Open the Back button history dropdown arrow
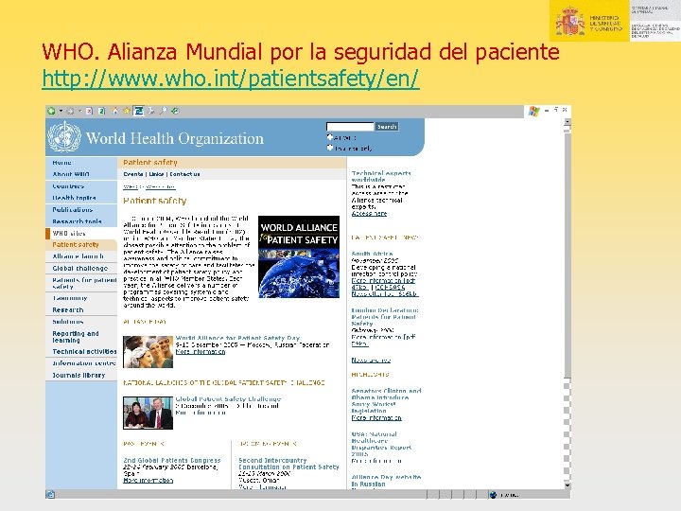 (61, 112)
